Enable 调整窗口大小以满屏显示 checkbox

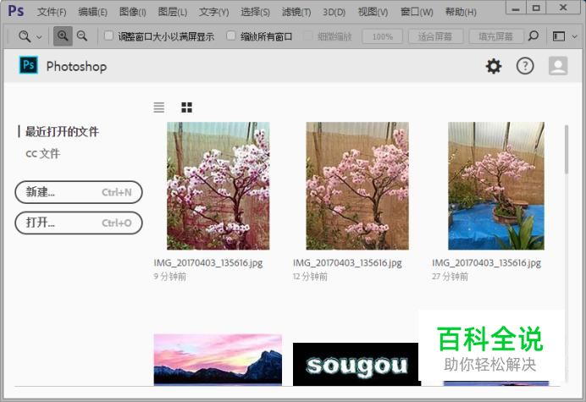tap(108, 36)
